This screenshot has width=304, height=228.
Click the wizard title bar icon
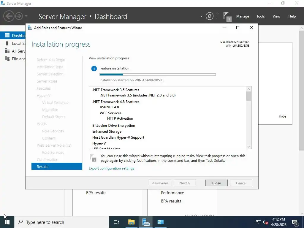(x=30, y=28)
